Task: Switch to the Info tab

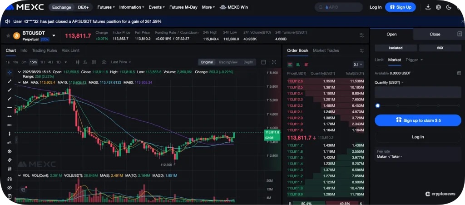Action: [x=24, y=50]
